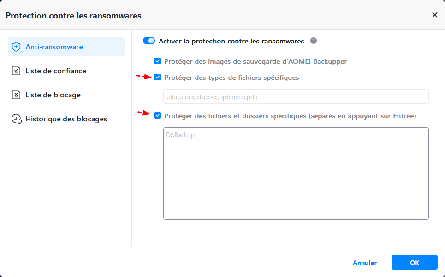Open the Liste de confiance section

(56, 71)
